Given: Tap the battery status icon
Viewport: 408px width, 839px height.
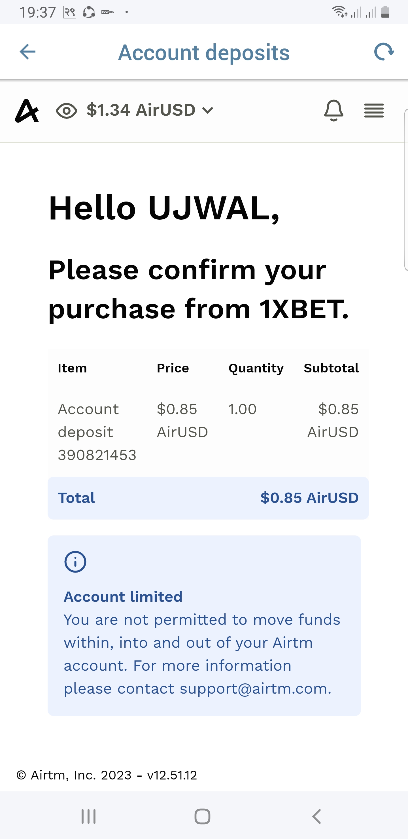Looking at the screenshot, I should [385, 12].
